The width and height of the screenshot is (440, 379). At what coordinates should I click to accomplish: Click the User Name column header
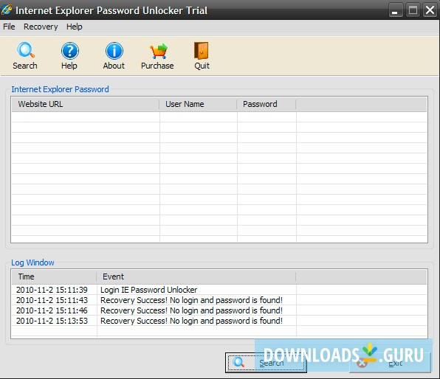click(198, 104)
